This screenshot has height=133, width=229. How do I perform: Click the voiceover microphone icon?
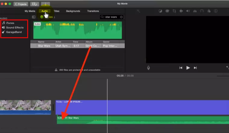[148, 68]
